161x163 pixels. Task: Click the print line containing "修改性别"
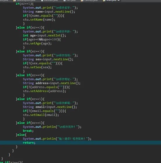50,55
